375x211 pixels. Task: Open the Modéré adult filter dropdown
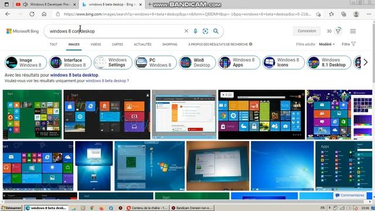[327, 45]
